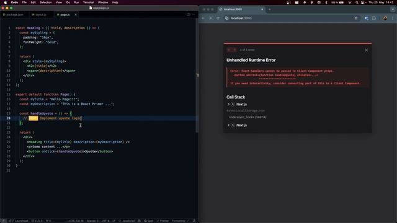
Task: Open the Chrome profile avatar
Action: click(x=385, y=18)
